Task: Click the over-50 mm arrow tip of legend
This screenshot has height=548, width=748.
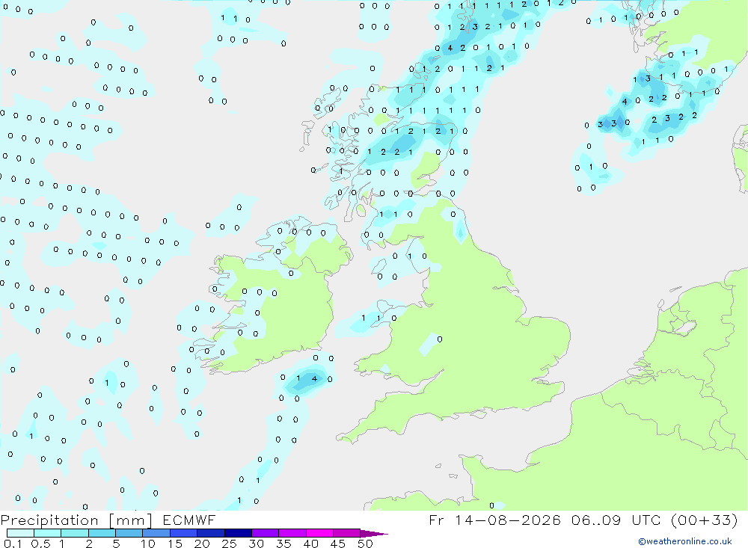Action: pos(374,534)
